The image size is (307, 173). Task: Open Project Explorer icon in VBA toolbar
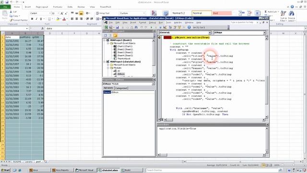coord(170,27)
